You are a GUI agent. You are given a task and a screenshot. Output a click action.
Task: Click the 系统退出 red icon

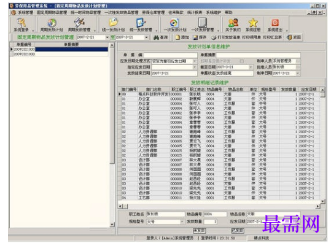[275, 22]
